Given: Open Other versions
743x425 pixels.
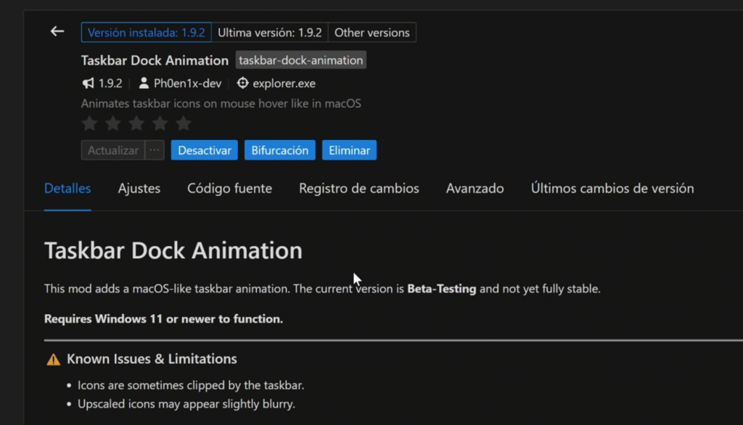Looking at the screenshot, I should coord(372,33).
